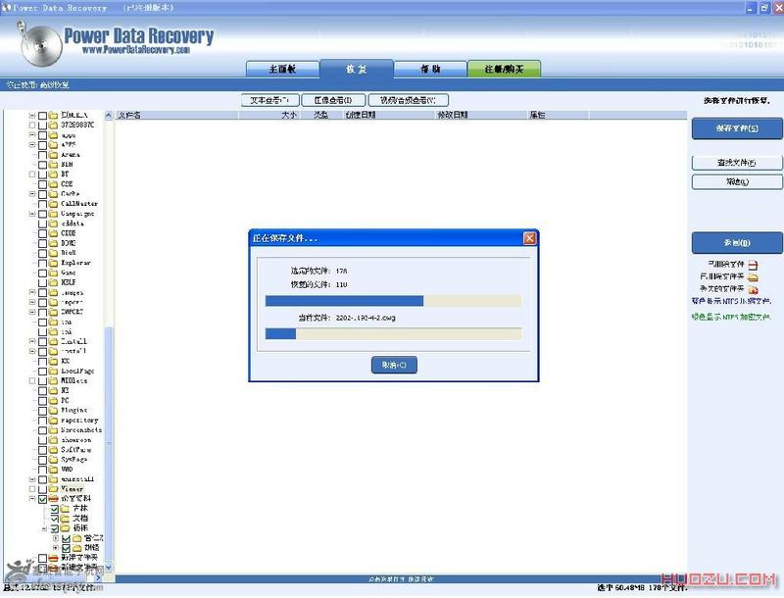
Task: Click the Repository folder name
Action: [79, 421]
